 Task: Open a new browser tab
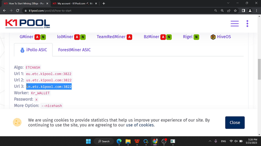pos(104,3)
